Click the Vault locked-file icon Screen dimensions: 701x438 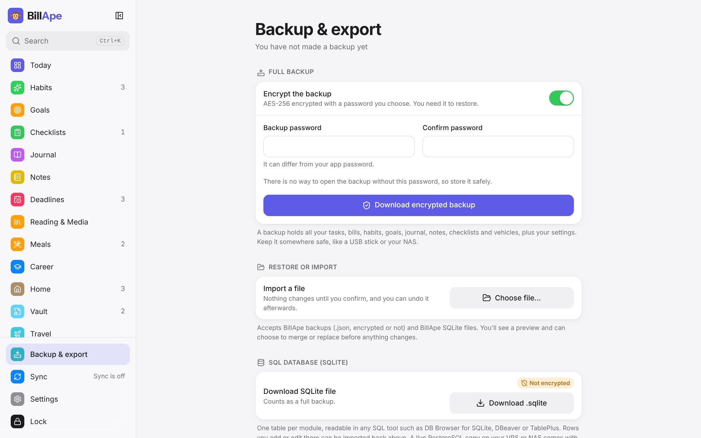18,311
